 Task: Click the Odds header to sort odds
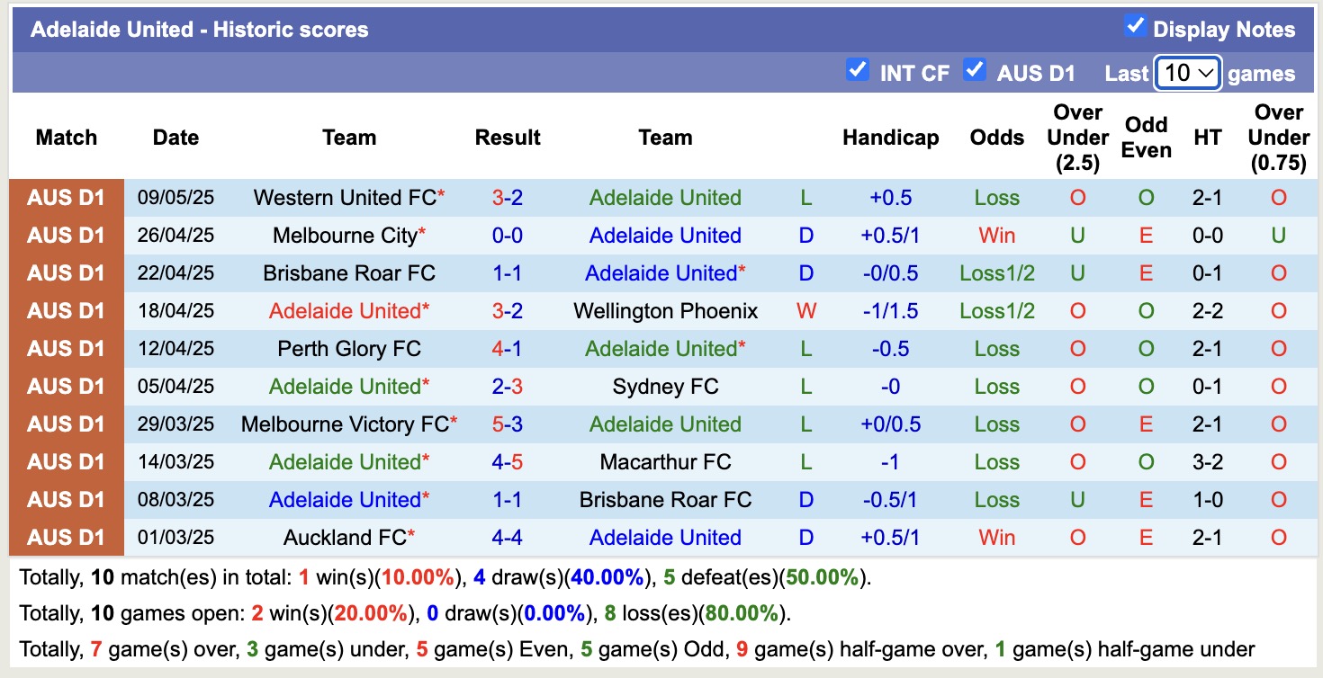click(996, 137)
